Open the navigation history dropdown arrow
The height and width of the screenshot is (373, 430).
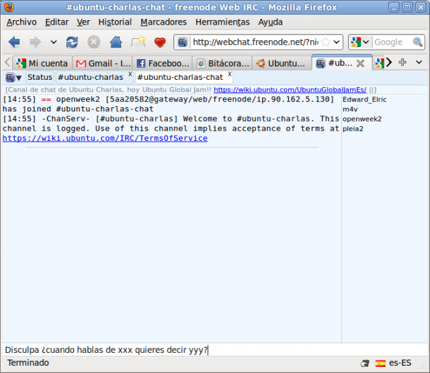click(x=54, y=42)
